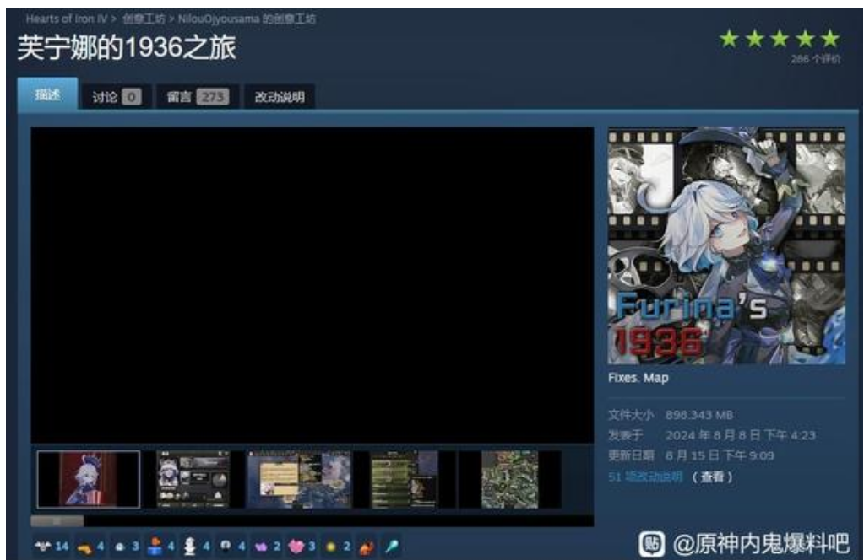The image size is (864, 560).
Task: Select the event popup map thumbnail
Action: click(299, 479)
